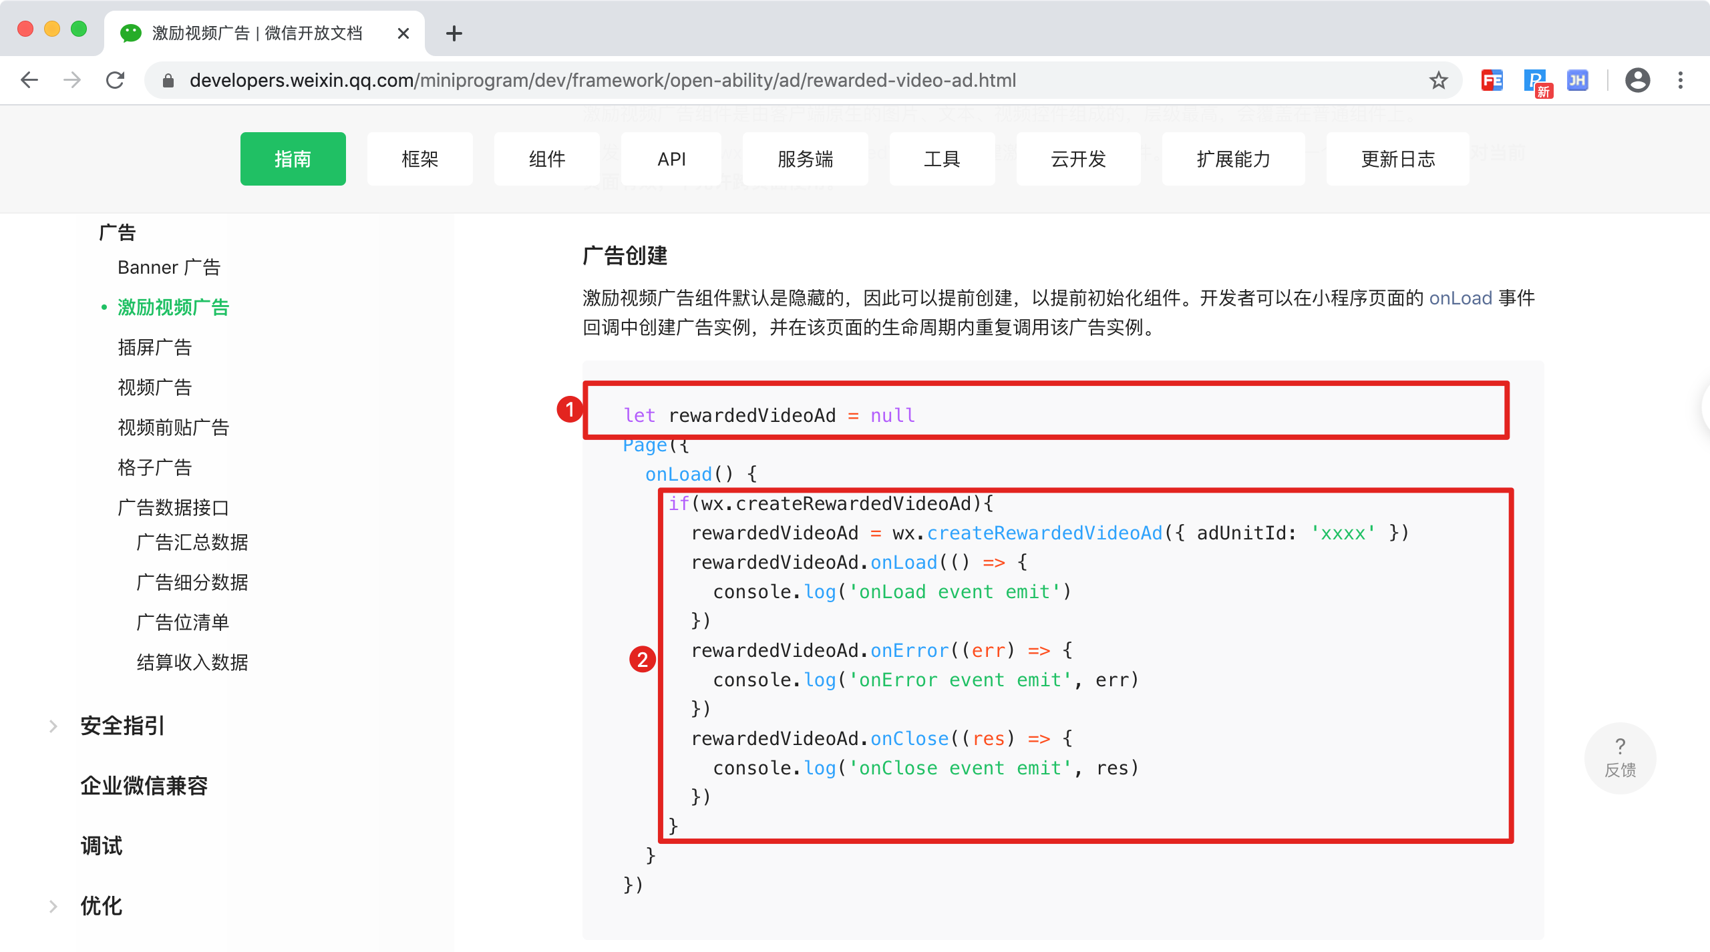Open the 组件 navigation tab

coord(547,159)
